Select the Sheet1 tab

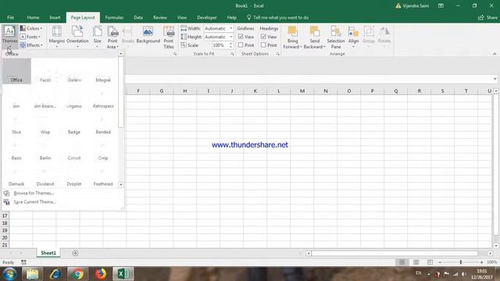tap(48, 253)
